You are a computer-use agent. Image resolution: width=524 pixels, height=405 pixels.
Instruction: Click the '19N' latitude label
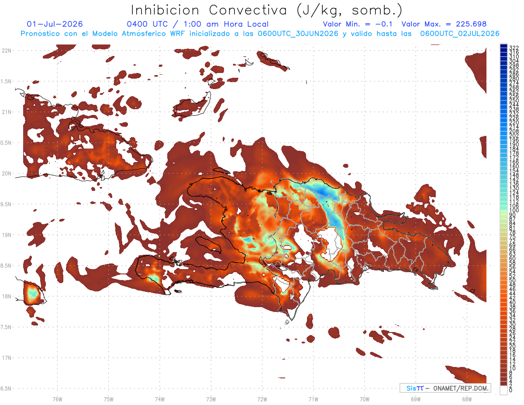[7, 235]
